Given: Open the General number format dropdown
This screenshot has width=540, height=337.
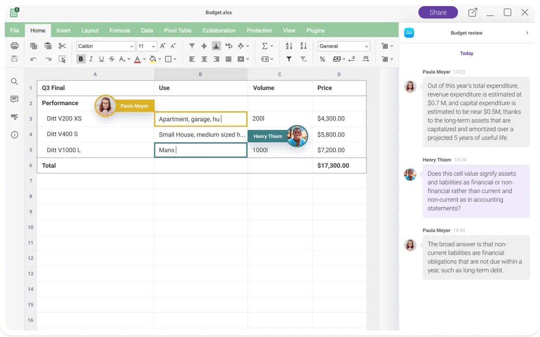Looking at the screenshot, I should pyautogui.click(x=344, y=46).
